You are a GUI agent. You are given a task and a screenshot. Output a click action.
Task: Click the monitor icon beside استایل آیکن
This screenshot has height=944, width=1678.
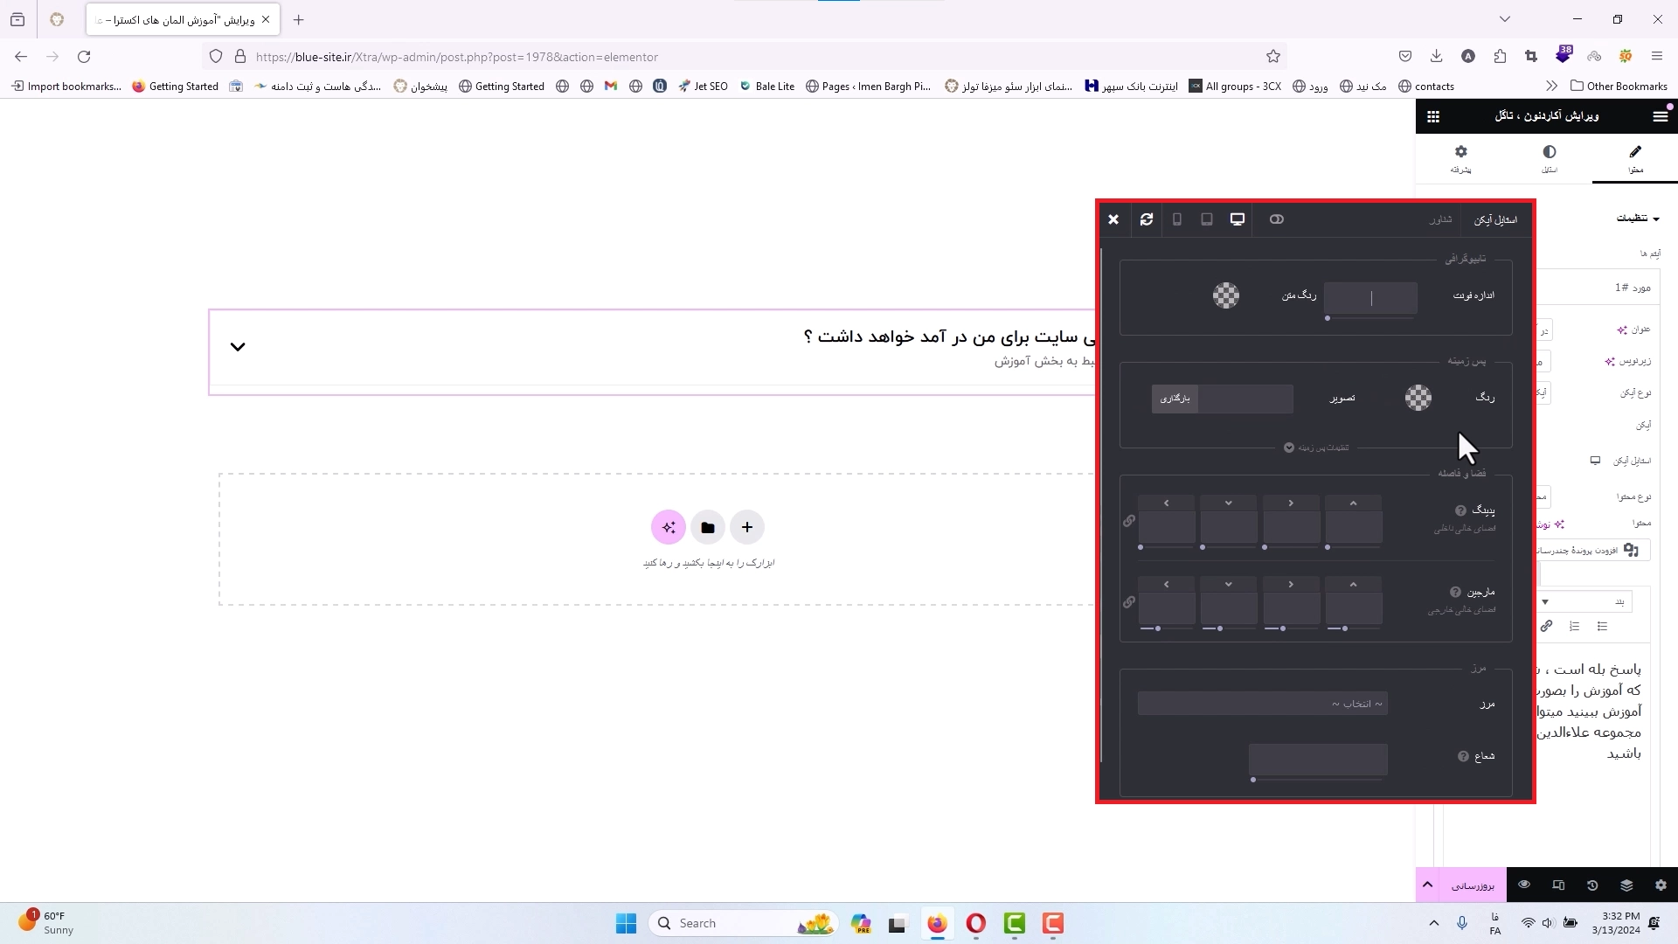[1595, 461]
